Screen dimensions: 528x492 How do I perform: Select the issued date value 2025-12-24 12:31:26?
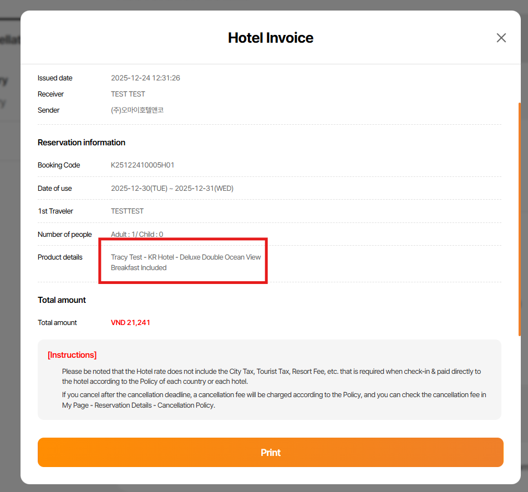point(145,78)
